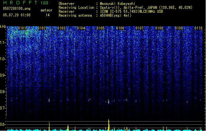Click the 0110 time marker
The height and width of the screenshot is (131, 206).
(198, 28)
